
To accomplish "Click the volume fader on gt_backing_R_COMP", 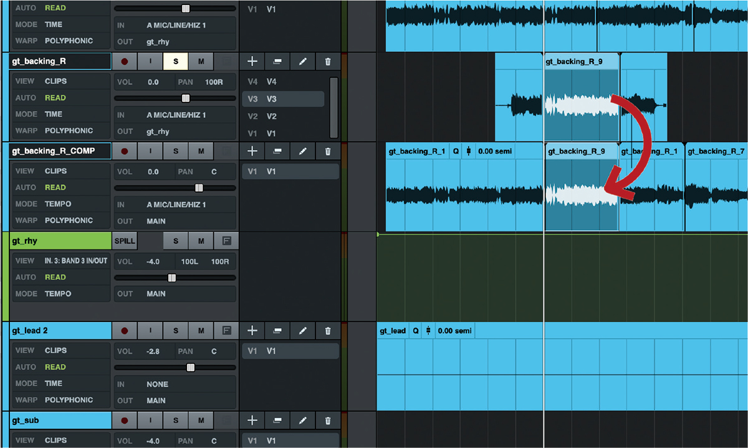I will (x=199, y=188).
